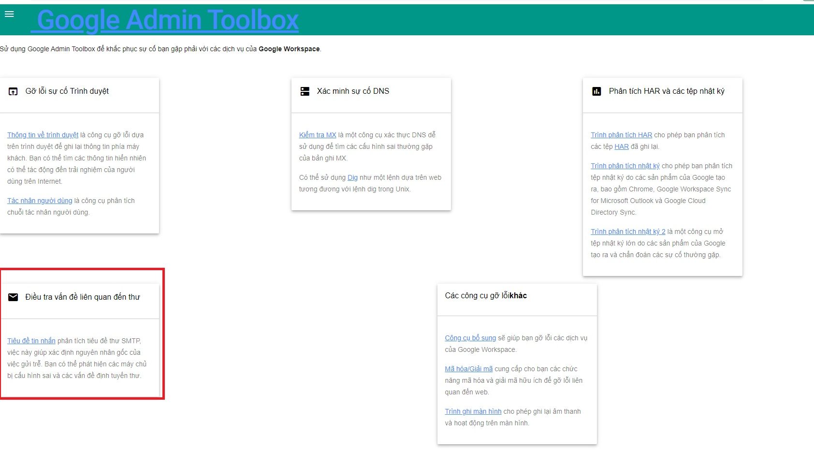Click the Gỡ lỗi sự cố Trình duyệt heading
This screenshot has width=814, height=450.
click(67, 91)
